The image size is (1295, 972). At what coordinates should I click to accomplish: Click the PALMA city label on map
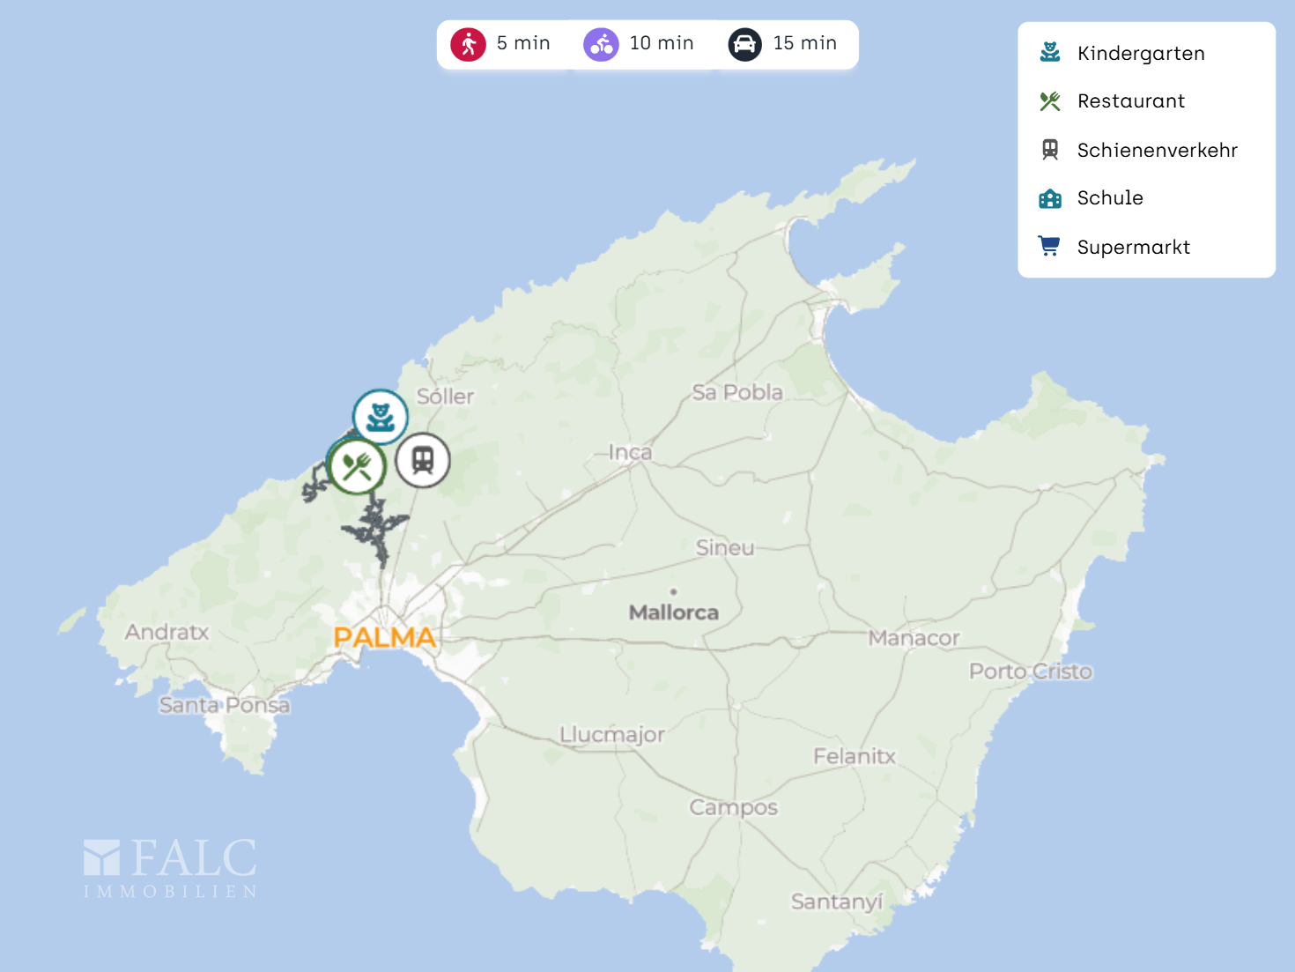pos(385,637)
